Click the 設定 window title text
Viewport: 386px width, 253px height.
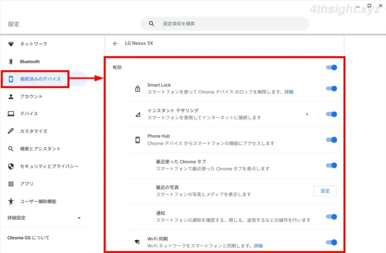14,24
